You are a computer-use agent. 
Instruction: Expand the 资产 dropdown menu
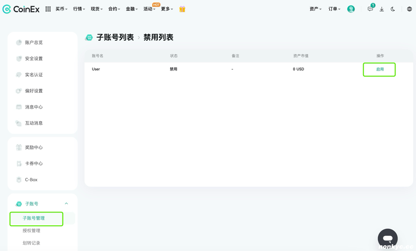click(316, 9)
